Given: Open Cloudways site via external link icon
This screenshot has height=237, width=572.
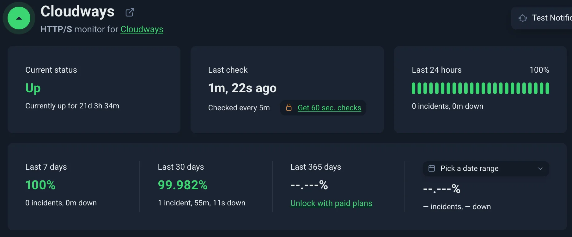Looking at the screenshot, I should 130,12.
